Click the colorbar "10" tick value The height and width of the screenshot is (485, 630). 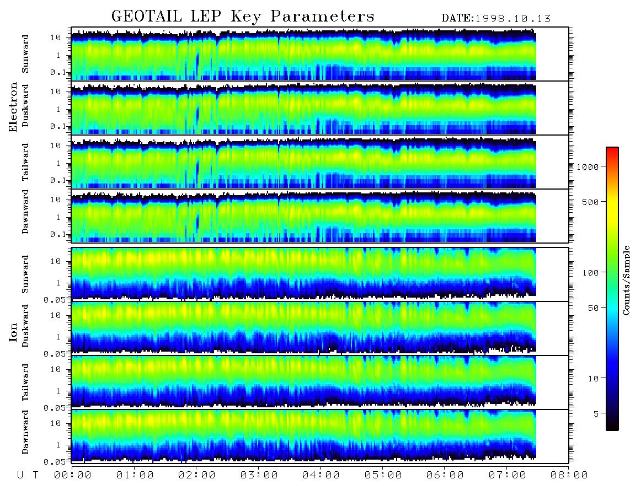point(594,378)
